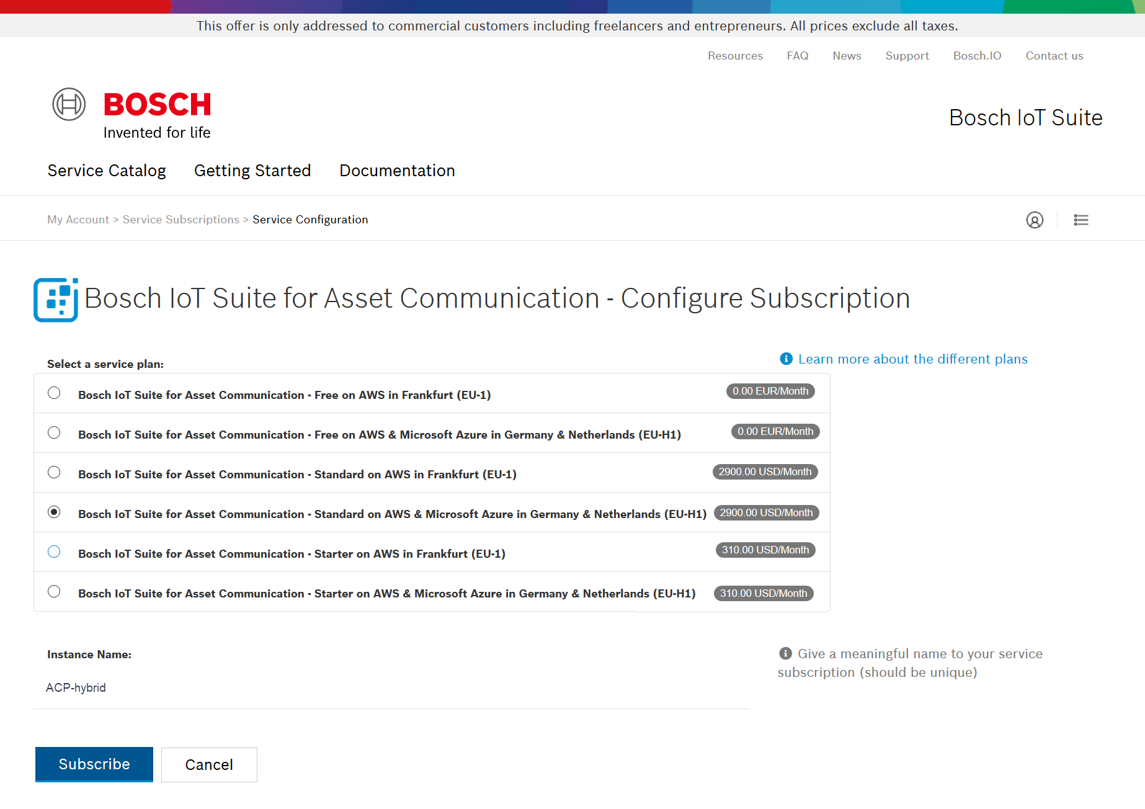Go to Service Subscriptions breadcrumb
Image resolution: width=1145 pixels, height=809 pixels.
[x=180, y=220]
